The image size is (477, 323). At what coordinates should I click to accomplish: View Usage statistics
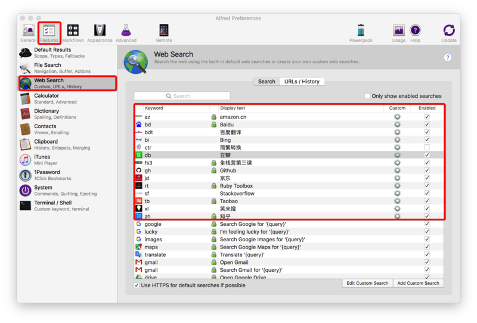click(398, 33)
